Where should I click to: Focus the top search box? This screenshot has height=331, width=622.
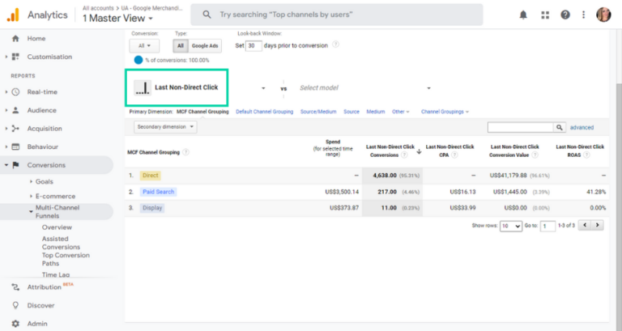pos(337,15)
